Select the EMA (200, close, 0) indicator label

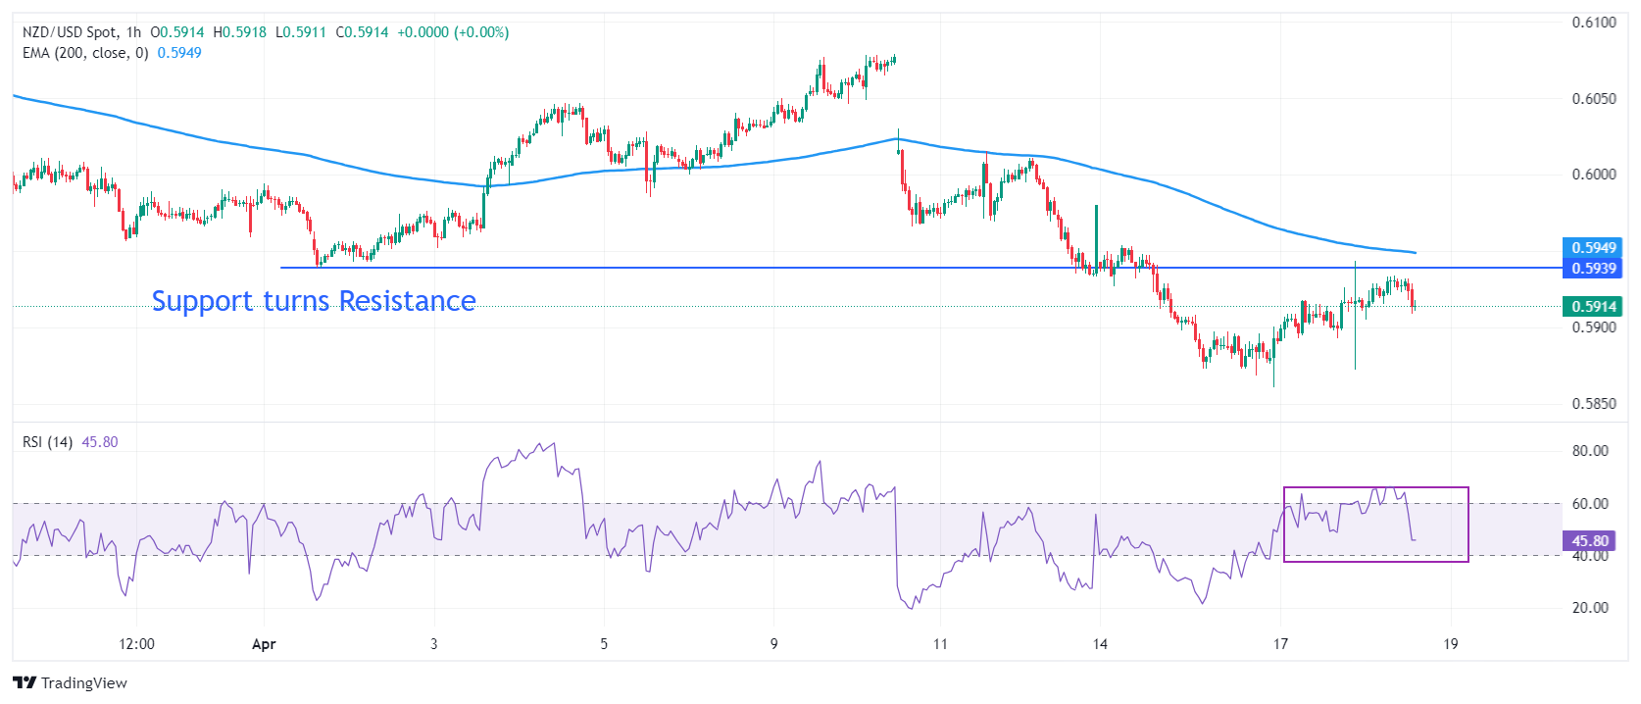pos(85,53)
